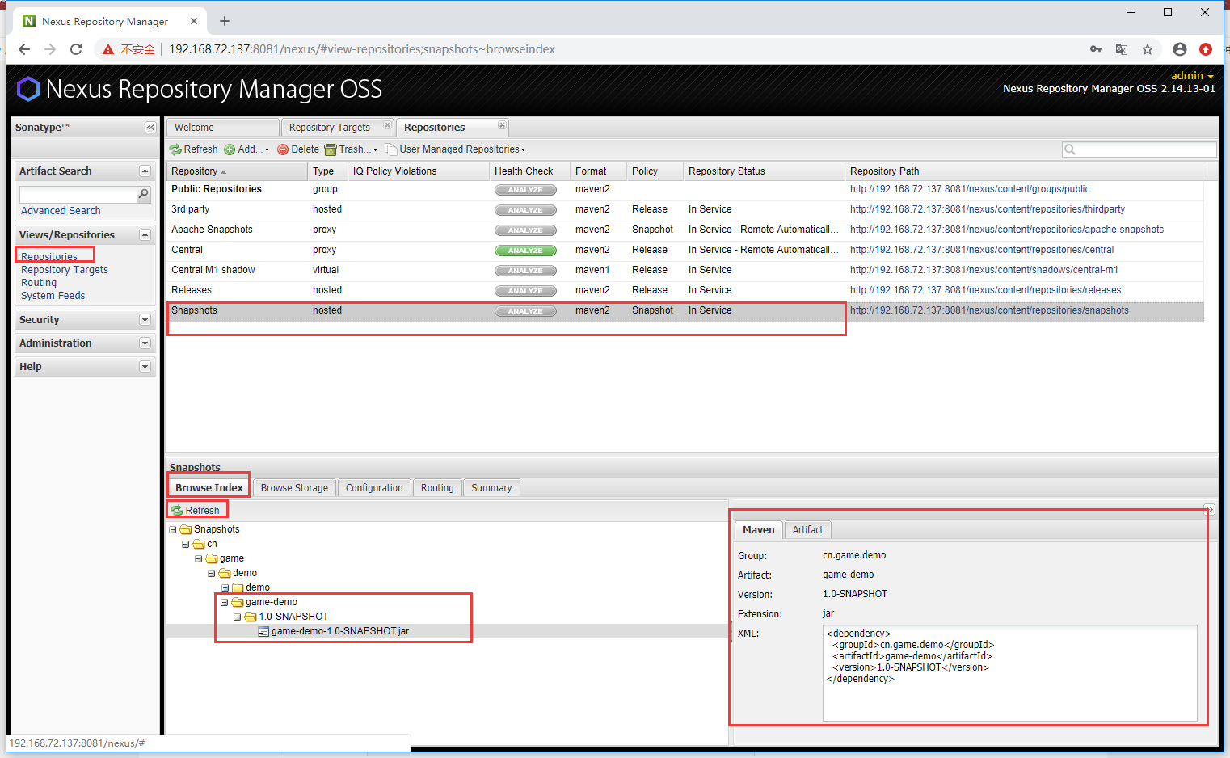Screen dimensions: 1230x758
Task: Open the Add repository menu
Action: [x=246, y=149]
